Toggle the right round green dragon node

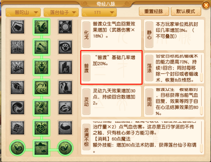point(65,148)
